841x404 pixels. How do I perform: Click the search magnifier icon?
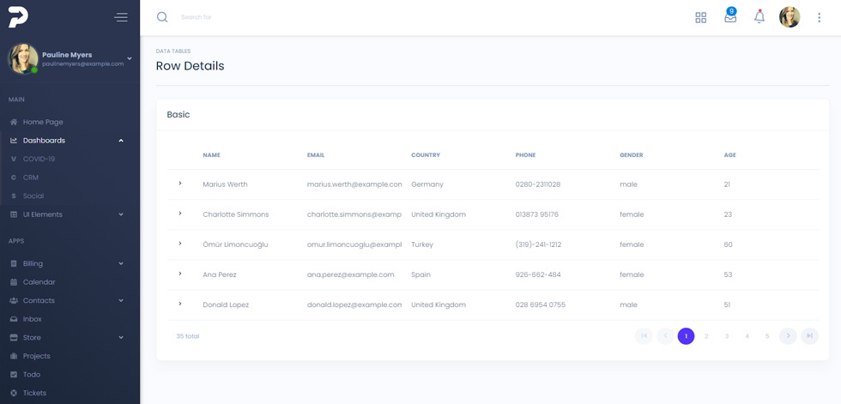[x=162, y=17]
